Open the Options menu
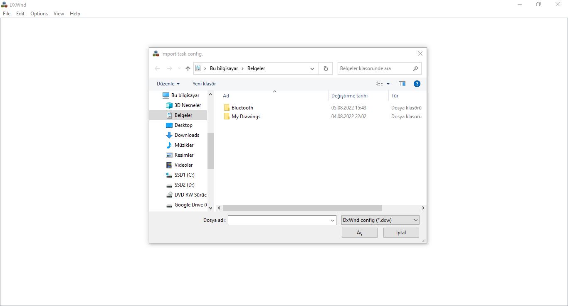568x306 pixels. tap(39, 14)
